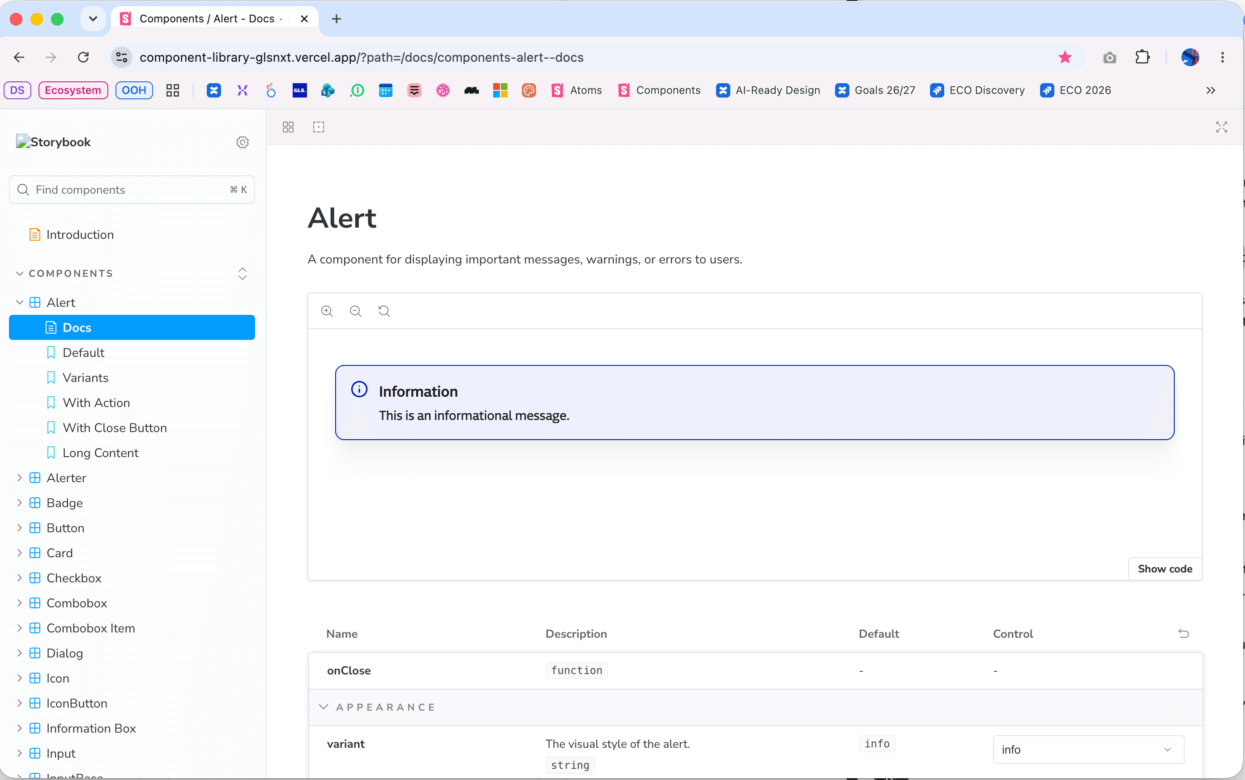
Task: Click Show code button
Action: [x=1165, y=568]
